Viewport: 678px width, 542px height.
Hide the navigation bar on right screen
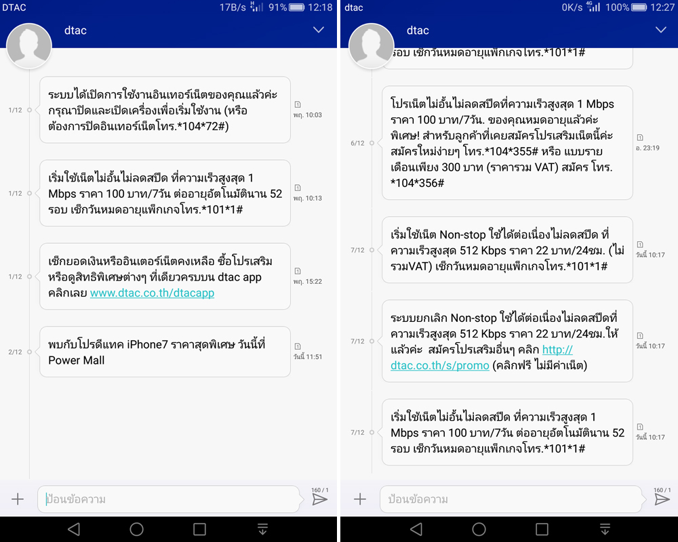(605, 529)
